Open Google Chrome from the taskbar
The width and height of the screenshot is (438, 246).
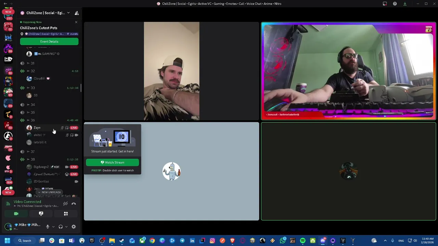pyautogui.click(x=152, y=241)
